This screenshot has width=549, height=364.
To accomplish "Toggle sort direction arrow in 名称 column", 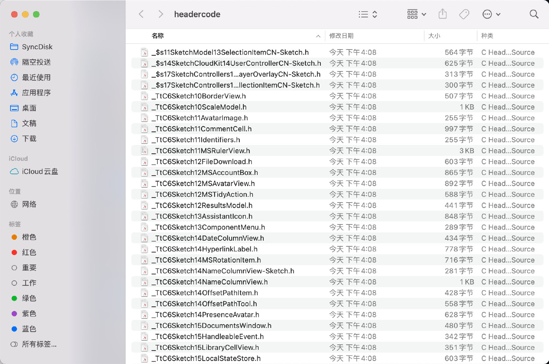I will pyautogui.click(x=318, y=36).
